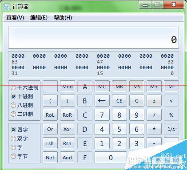Select octal 八进制 mode
Viewport: 187px width, 170px height.
[22, 105]
